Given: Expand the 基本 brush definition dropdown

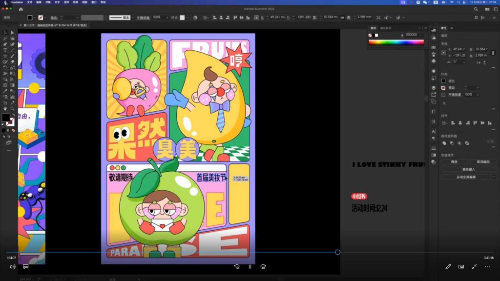Looking at the screenshot, I should [132, 18].
